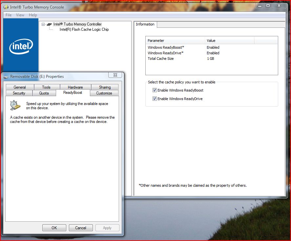Open the Tools tab in Properties

point(46,87)
